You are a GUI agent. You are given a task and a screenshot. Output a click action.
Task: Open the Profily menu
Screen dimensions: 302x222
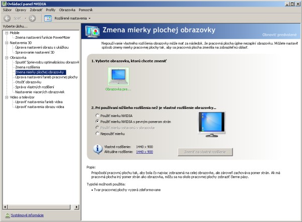(51, 10)
